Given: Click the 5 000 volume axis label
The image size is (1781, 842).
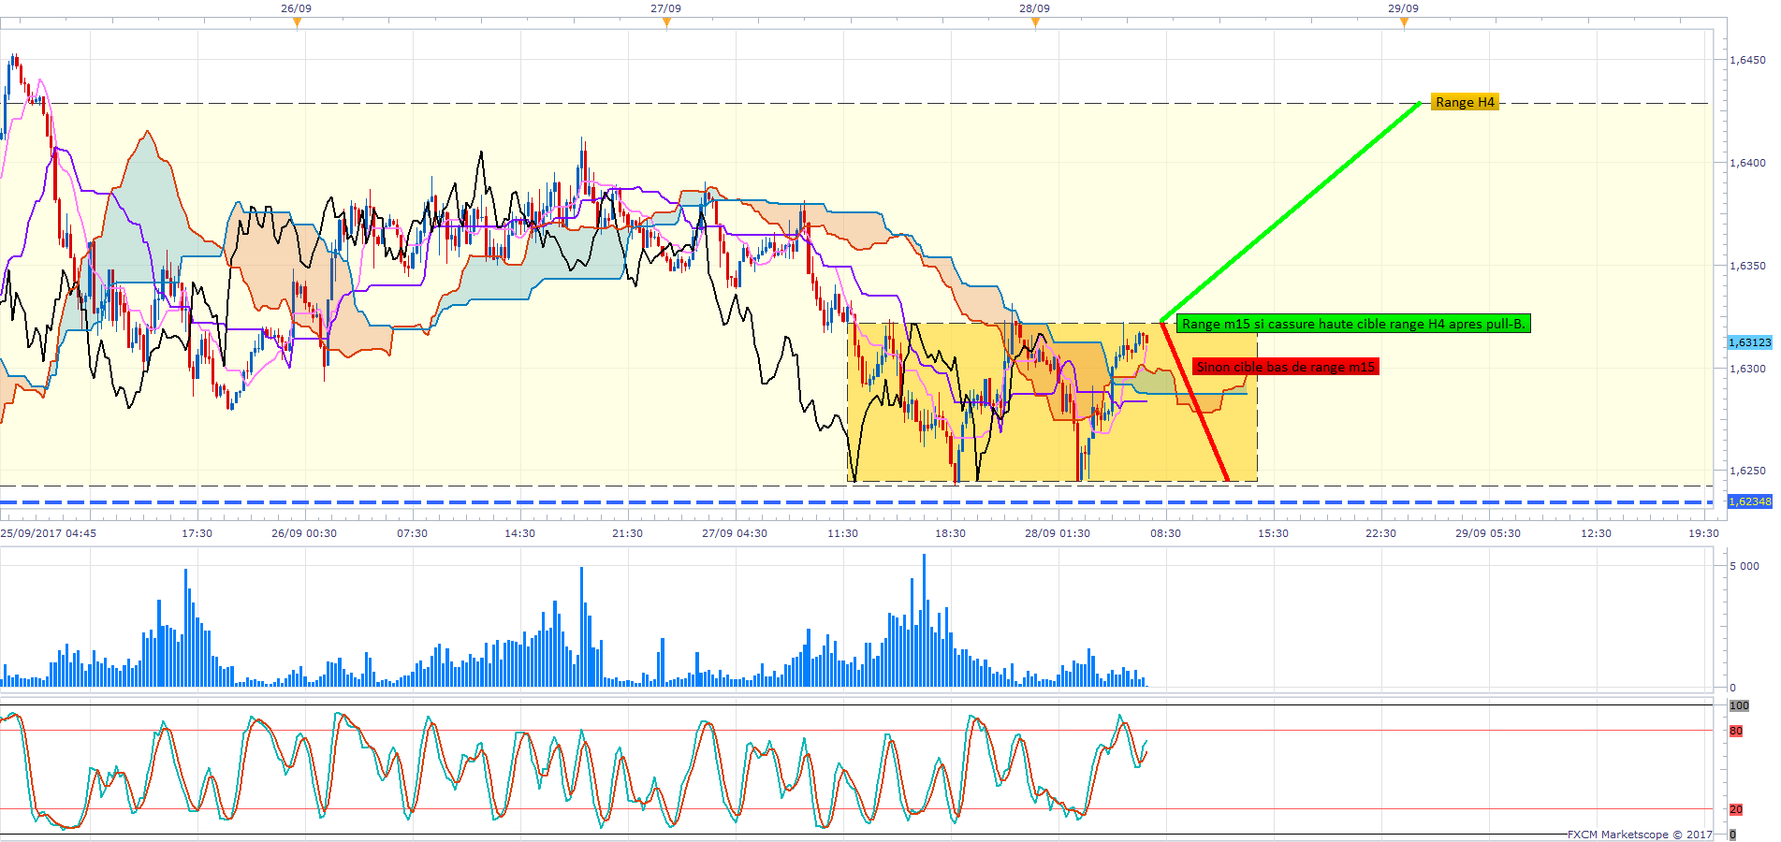Looking at the screenshot, I should point(1745,566).
